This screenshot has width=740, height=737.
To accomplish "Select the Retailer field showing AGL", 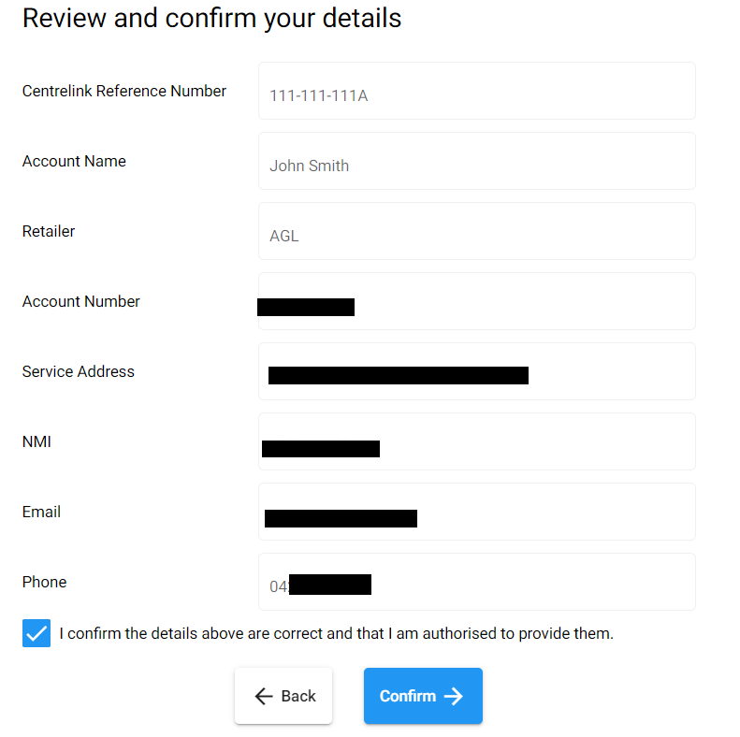I will [477, 231].
